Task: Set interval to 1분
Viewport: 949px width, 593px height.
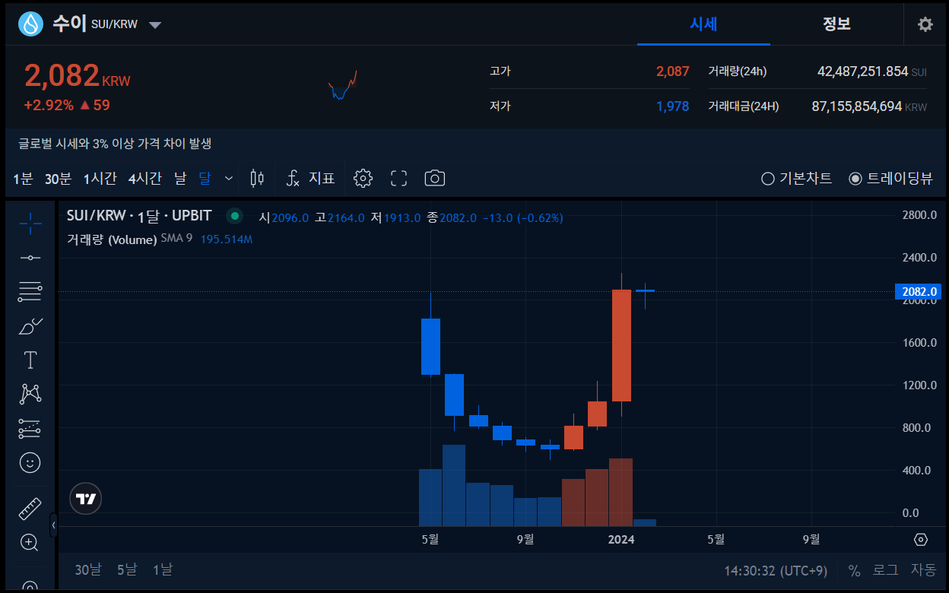Action: [x=23, y=179]
